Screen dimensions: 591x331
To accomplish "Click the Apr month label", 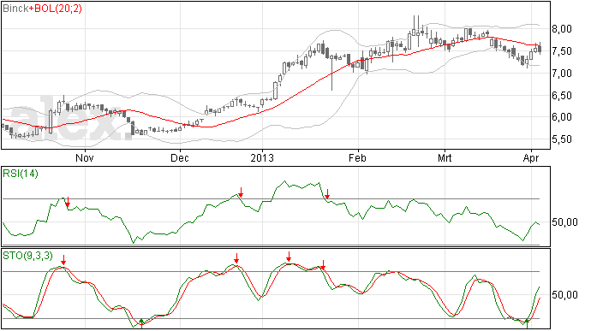I will pos(531,158).
